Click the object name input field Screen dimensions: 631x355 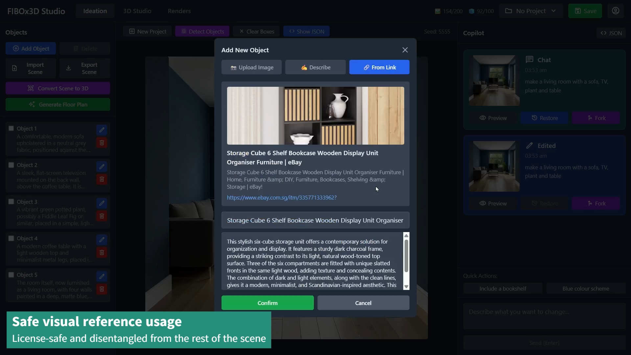tap(315, 221)
